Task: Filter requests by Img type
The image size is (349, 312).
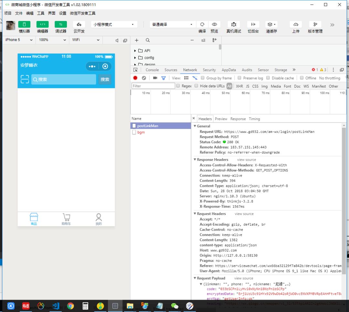Action: [x=264, y=86]
